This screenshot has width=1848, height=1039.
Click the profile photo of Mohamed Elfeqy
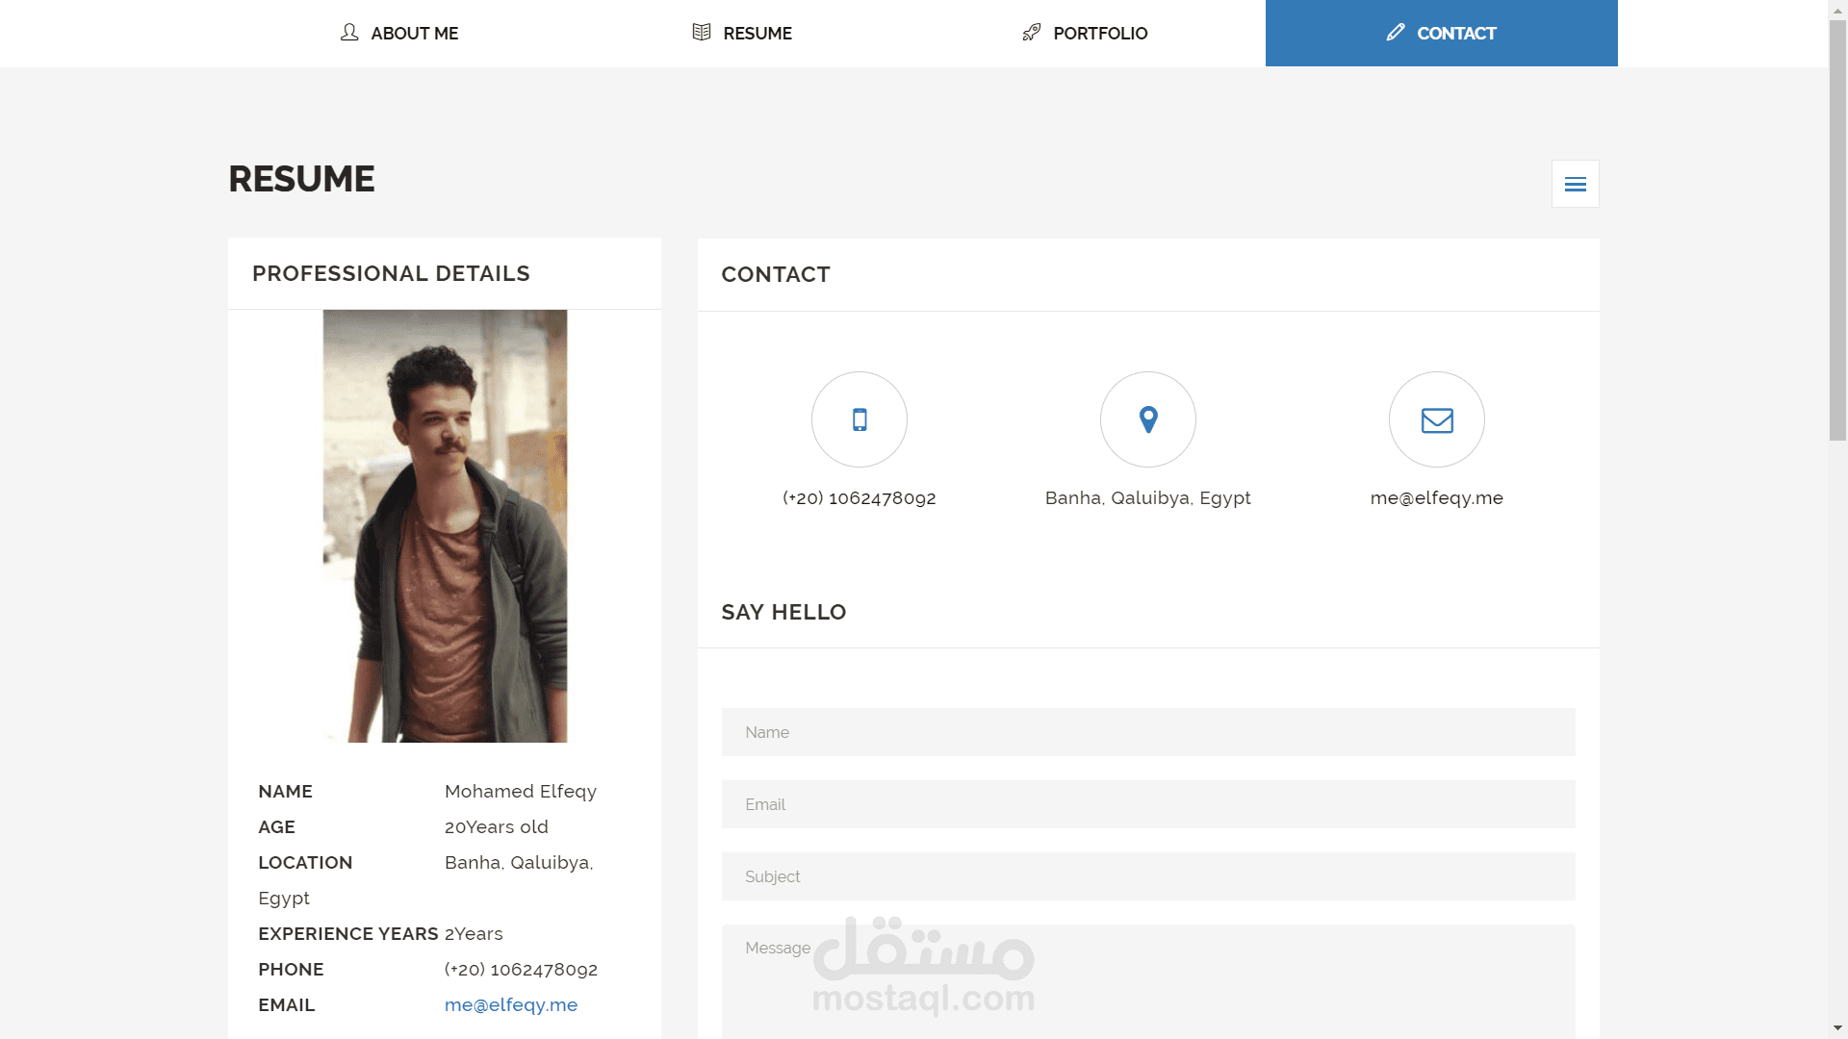[445, 525]
